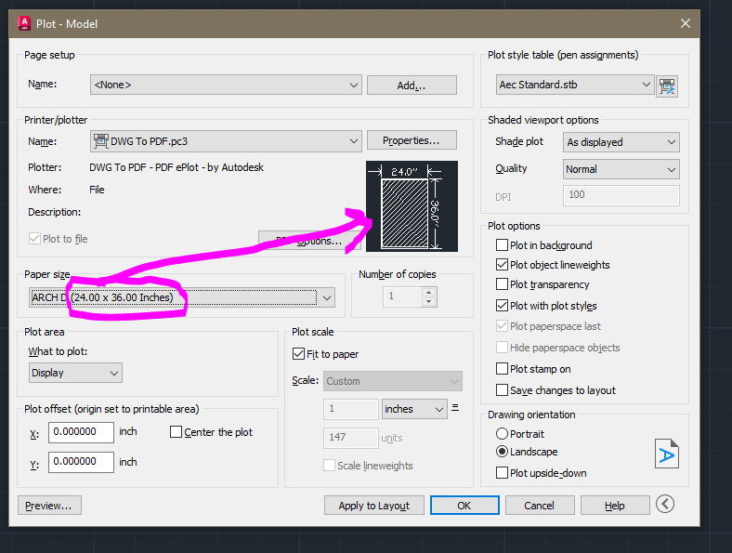Click the PDF Options... button

[309, 241]
